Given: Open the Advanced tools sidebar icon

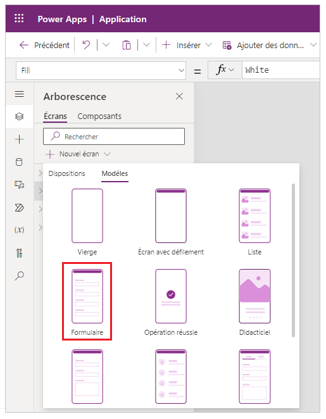Looking at the screenshot, I should [19, 253].
